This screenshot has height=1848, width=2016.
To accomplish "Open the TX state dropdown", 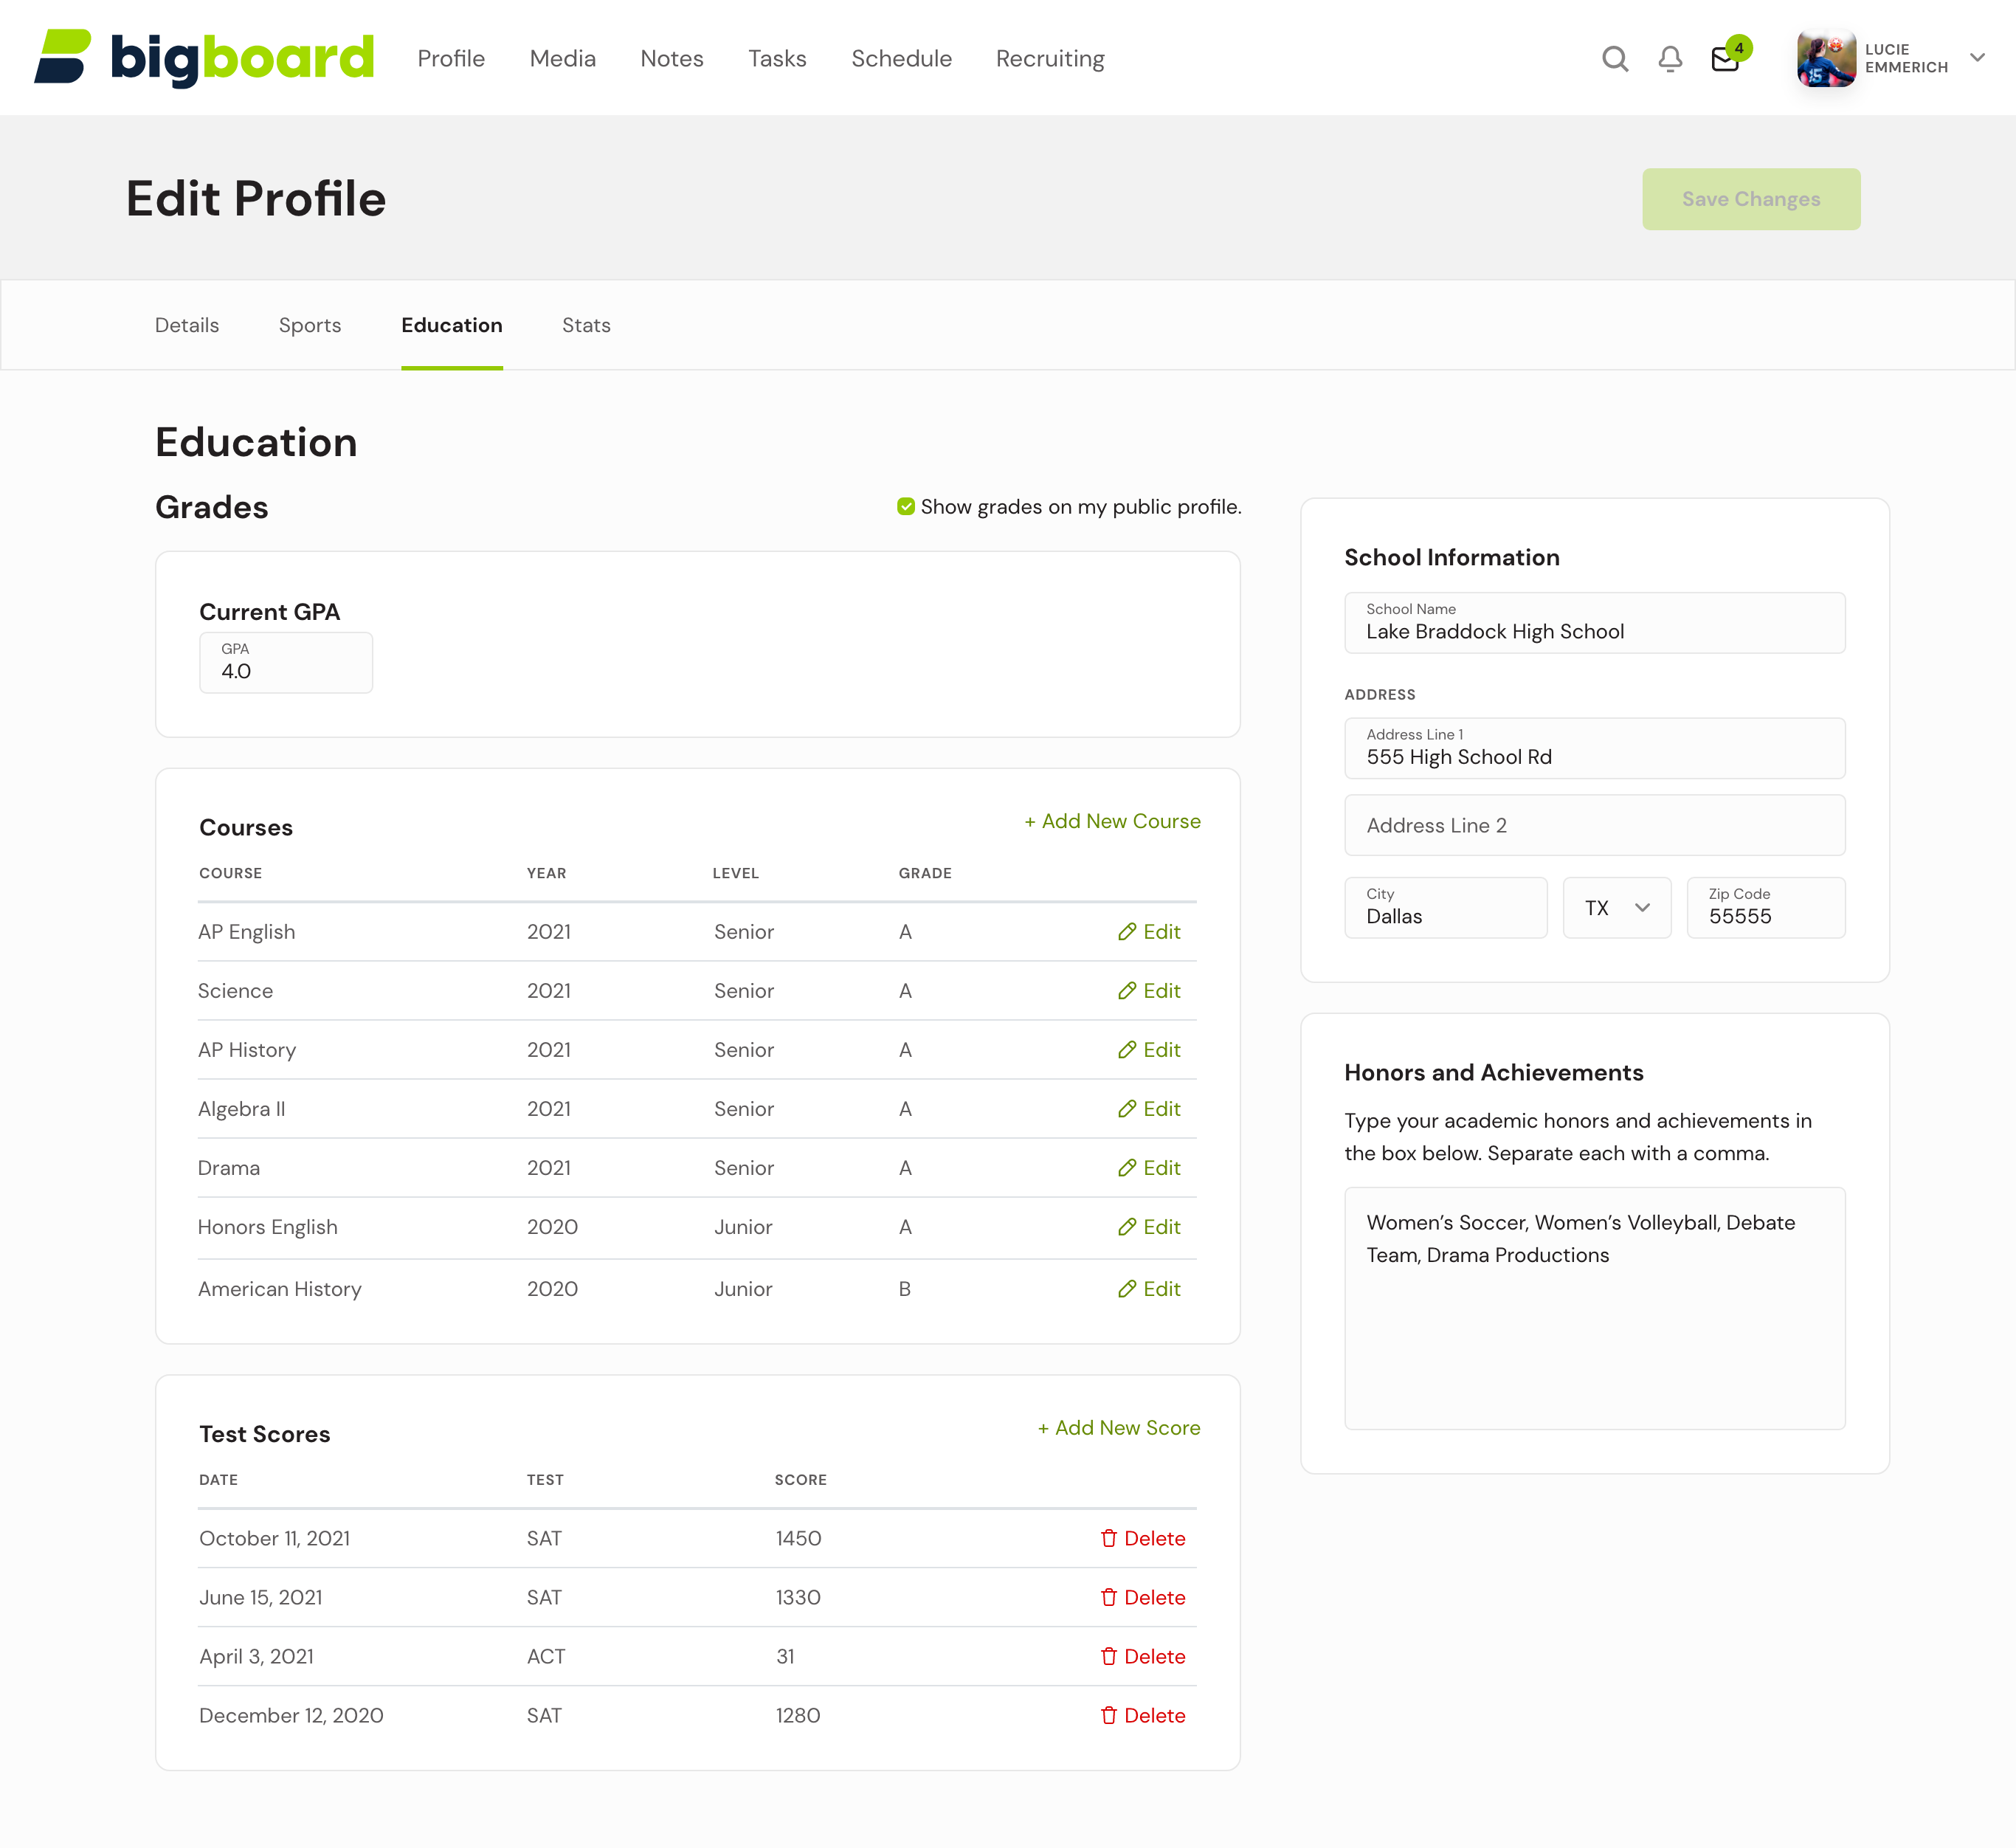I will tap(1616, 908).
